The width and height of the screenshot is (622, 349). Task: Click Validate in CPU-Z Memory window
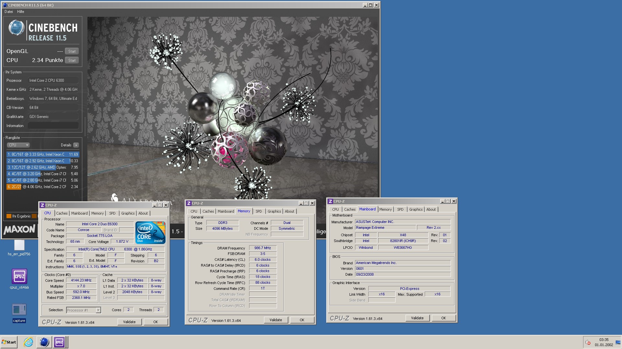click(276, 320)
